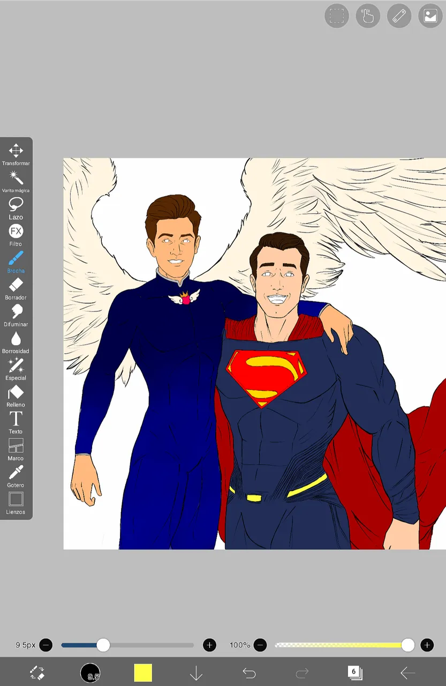The image size is (446, 686).
Task: Open the layers panel showing 6
Action: [x=354, y=672]
